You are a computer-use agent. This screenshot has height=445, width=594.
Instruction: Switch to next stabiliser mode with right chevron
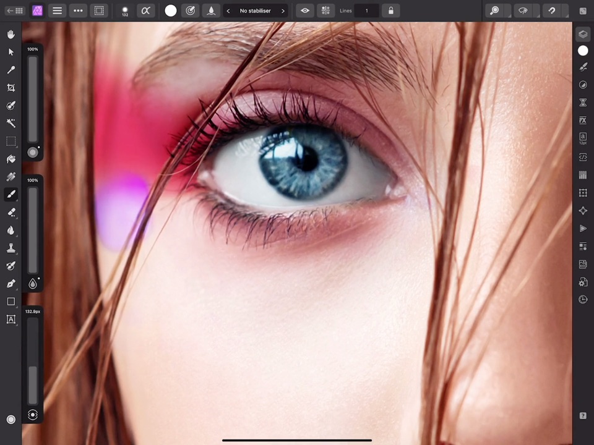point(283,11)
